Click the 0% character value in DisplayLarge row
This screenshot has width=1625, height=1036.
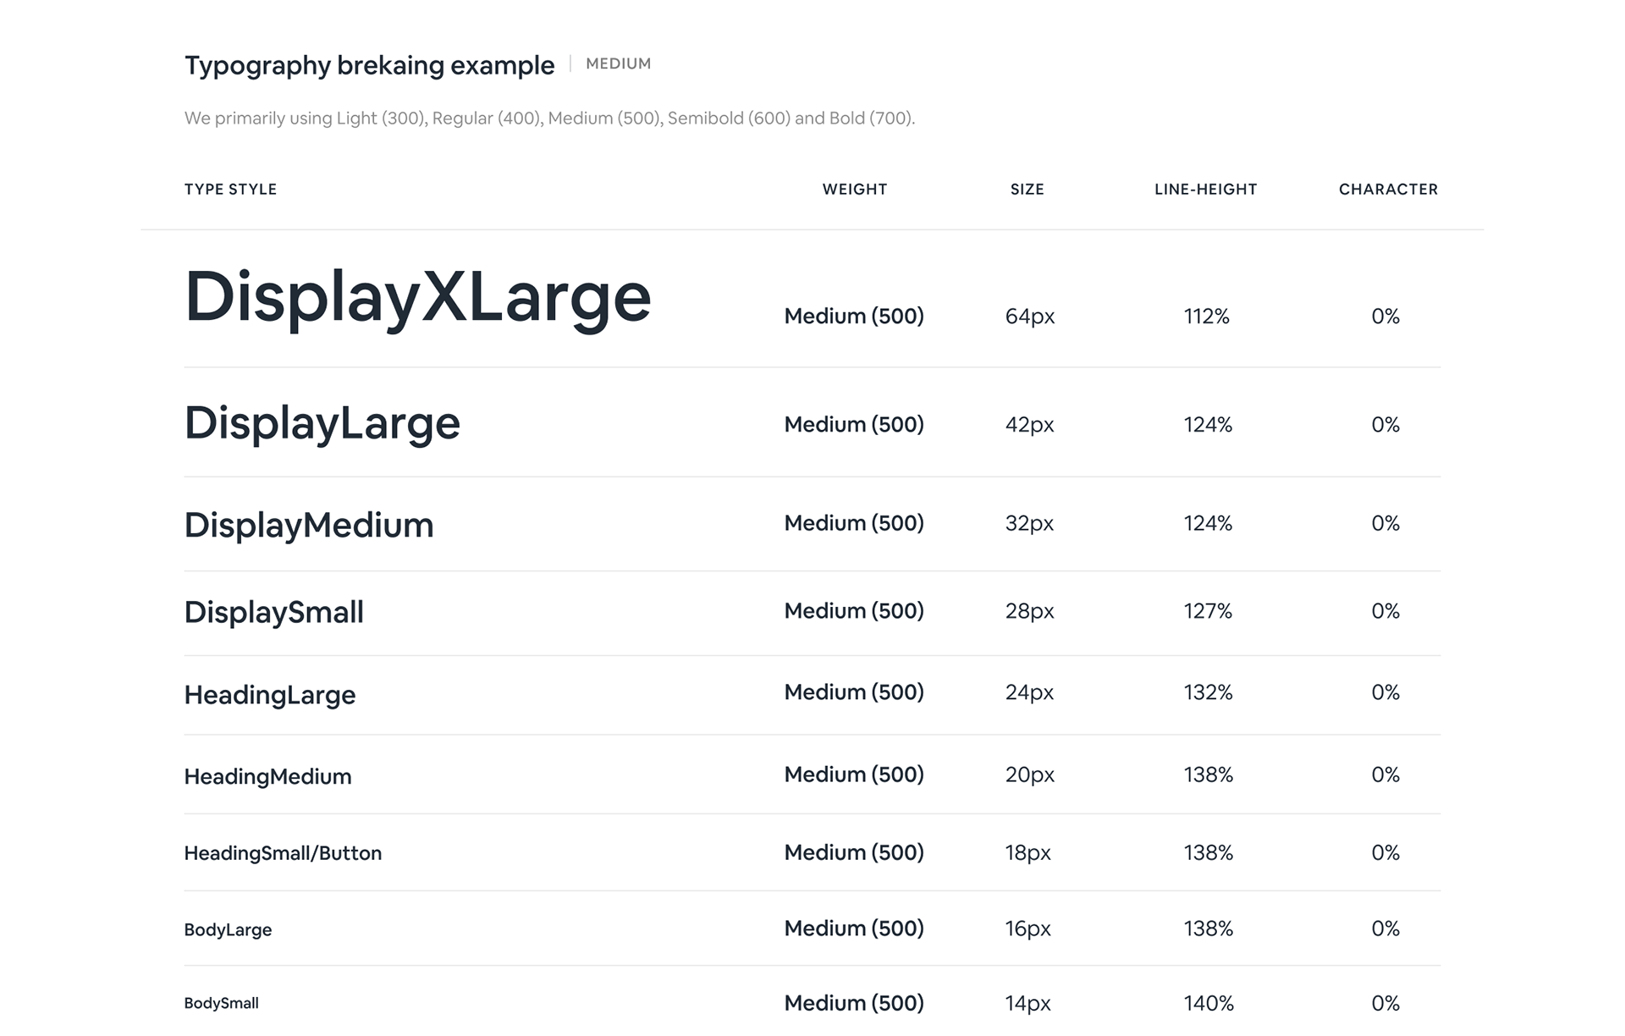(1385, 424)
